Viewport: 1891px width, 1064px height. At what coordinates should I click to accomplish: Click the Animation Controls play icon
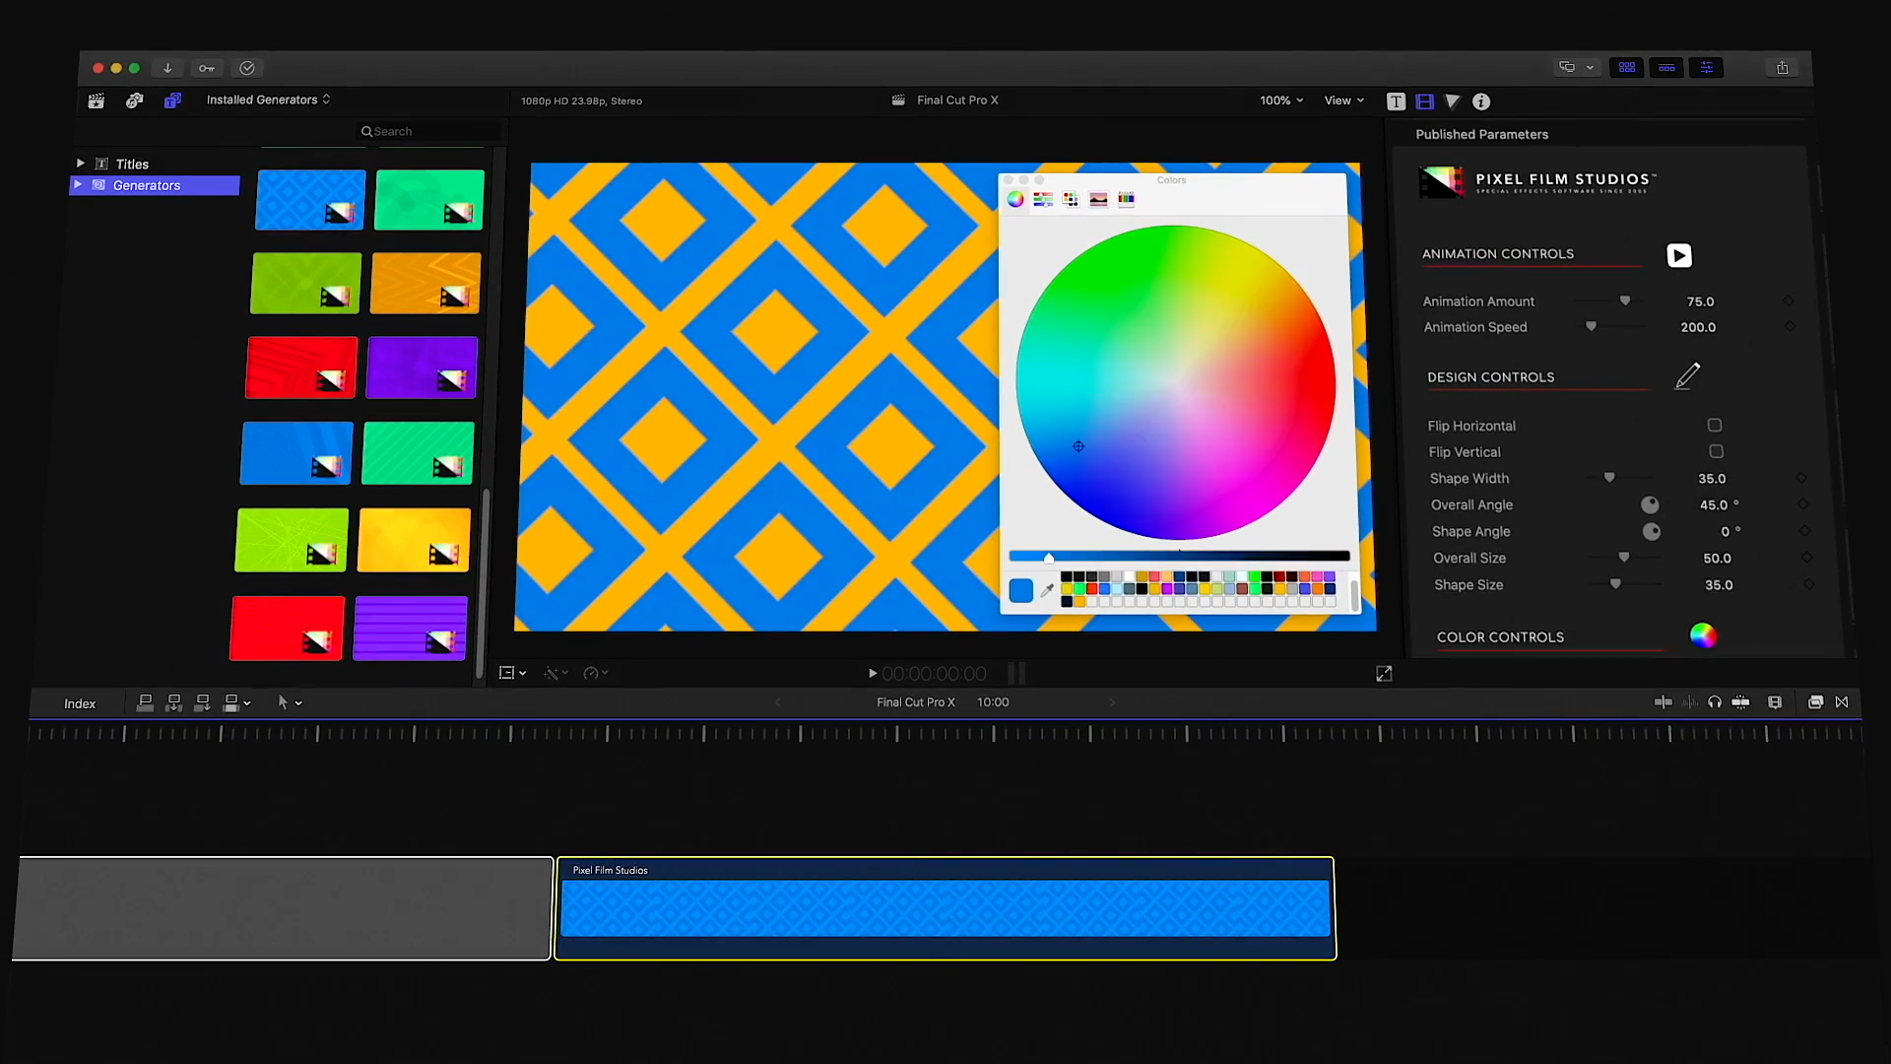(1679, 256)
